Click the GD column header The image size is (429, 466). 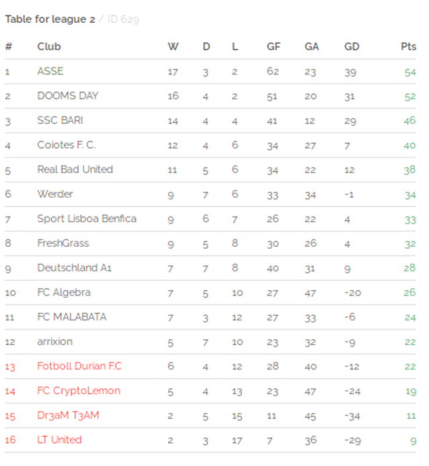click(352, 47)
